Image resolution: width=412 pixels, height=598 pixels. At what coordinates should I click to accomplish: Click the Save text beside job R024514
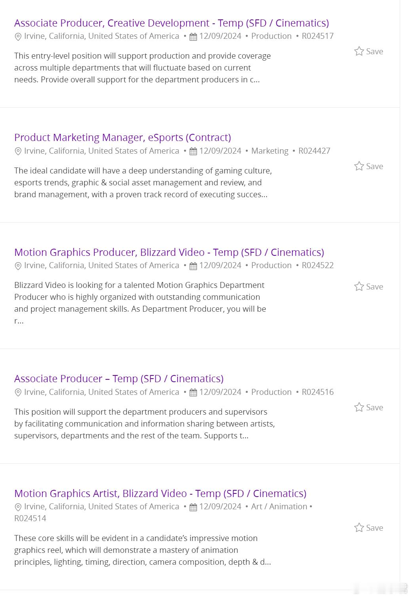pos(374,528)
